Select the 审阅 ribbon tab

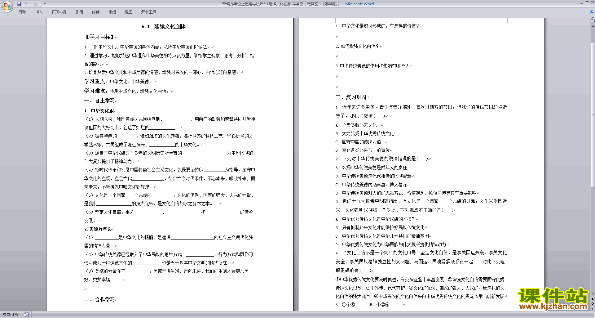(112, 12)
